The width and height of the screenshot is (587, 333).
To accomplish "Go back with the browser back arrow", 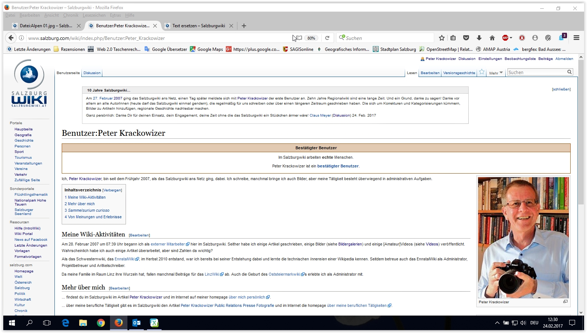I will [11, 38].
